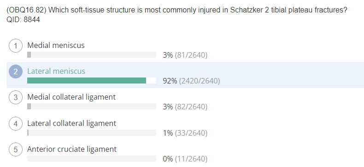Image resolution: width=364 pixels, height=167 pixels.
Task: Click the Lateral collateral ligament option text
Action: [x=72, y=123]
